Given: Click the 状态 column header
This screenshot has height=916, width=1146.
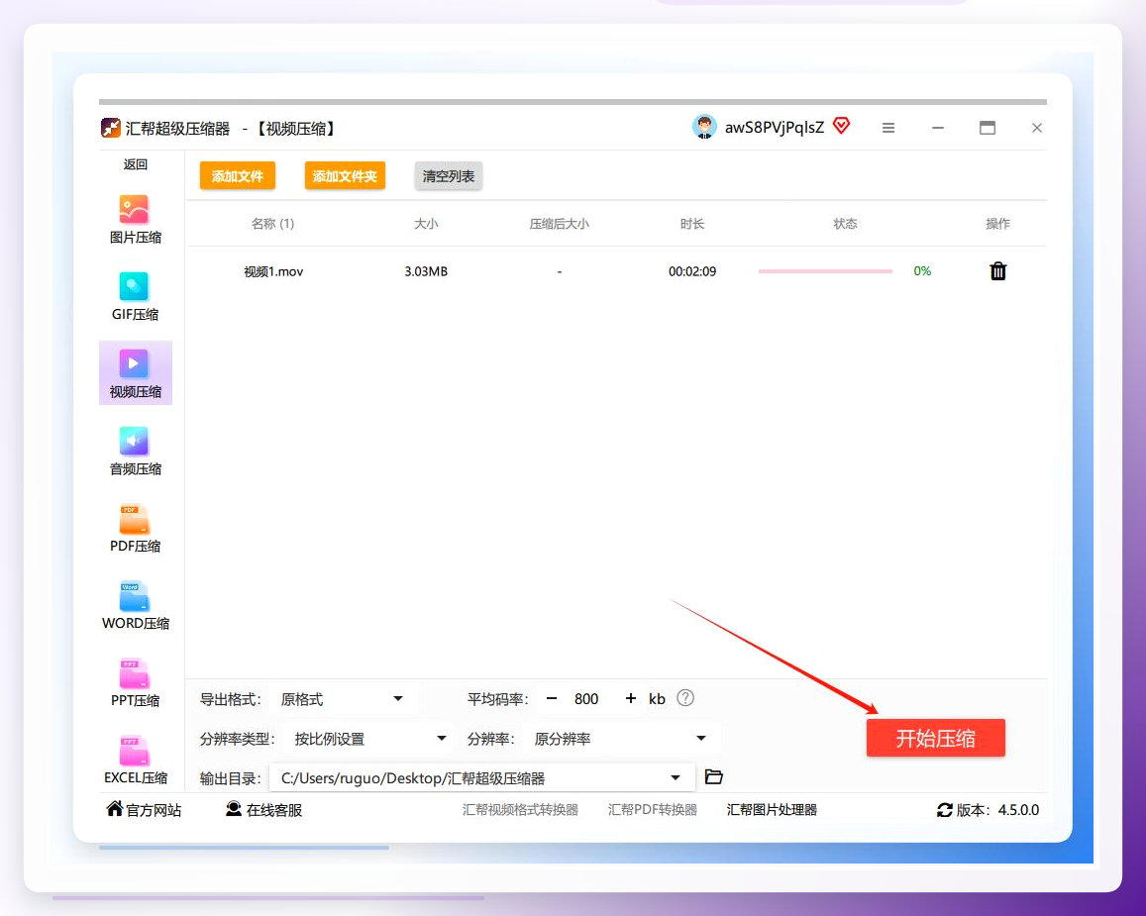Looking at the screenshot, I should [846, 224].
